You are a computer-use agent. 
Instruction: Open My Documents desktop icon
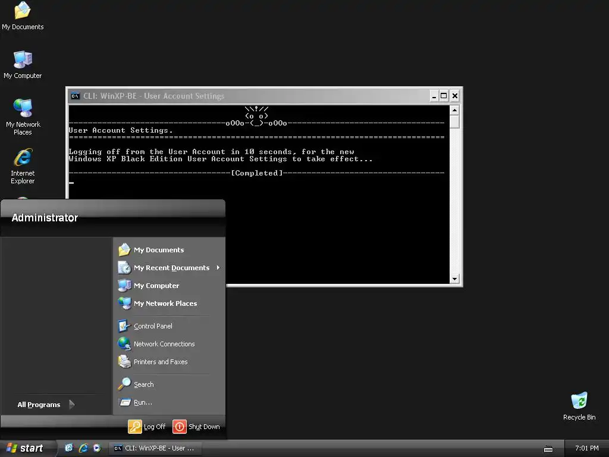23,15
